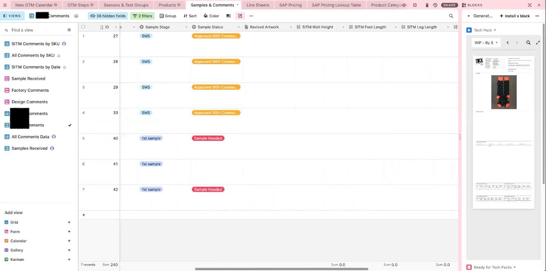Click the views sidebar settings gear
The image size is (546, 271).
[69, 30]
